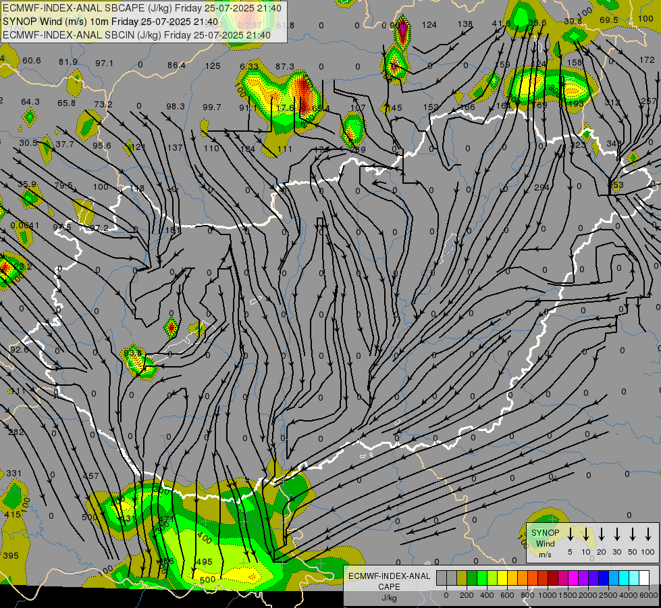The height and width of the screenshot is (608, 661).
Task: Click the 1500 tick label on color bar
Action: [567, 595]
